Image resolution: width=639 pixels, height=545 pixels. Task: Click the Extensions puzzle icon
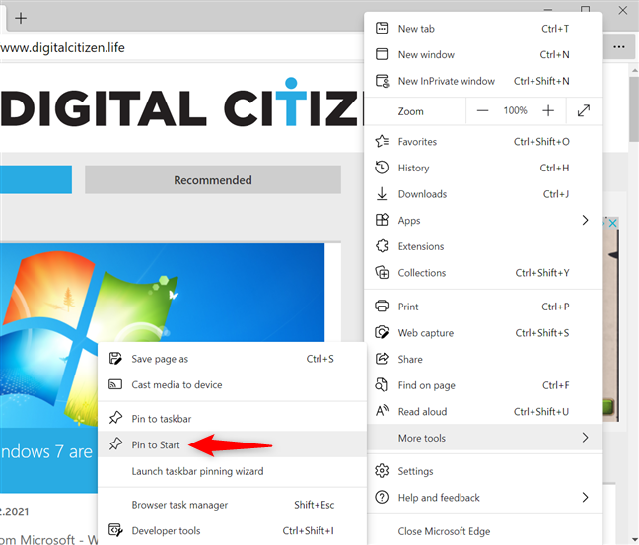click(382, 246)
